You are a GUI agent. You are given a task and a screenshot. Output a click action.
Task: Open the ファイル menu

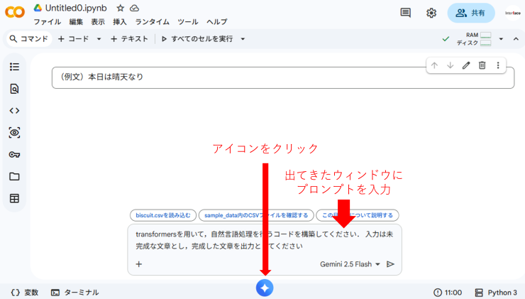point(47,22)
